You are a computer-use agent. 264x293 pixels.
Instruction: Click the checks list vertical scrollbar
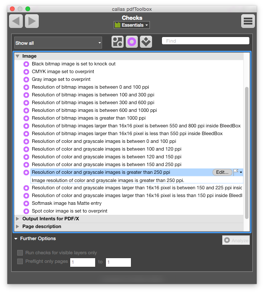247,153
